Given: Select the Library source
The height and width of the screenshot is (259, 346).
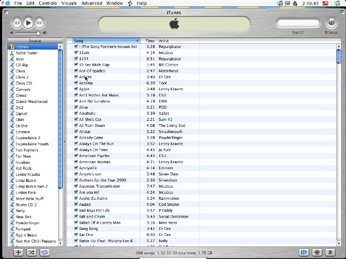Looking at the screenshot, I should tap(33, 47).
